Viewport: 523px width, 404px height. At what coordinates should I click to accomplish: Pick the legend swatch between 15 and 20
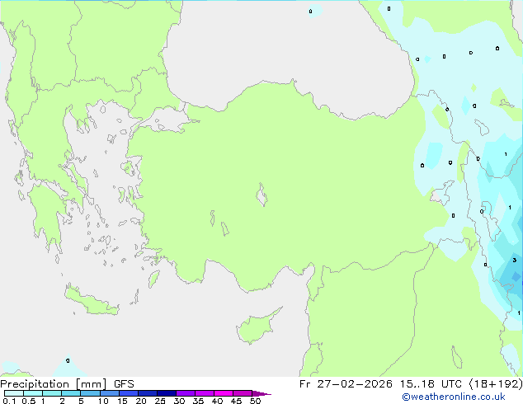tap(128, 393)
